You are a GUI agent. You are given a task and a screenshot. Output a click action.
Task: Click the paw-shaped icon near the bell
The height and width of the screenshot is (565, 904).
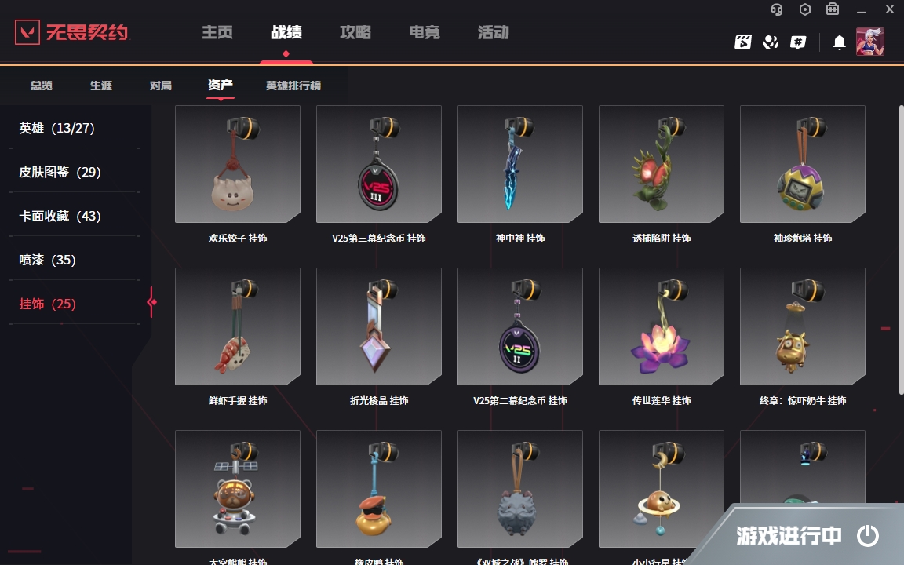coord(771,42)
